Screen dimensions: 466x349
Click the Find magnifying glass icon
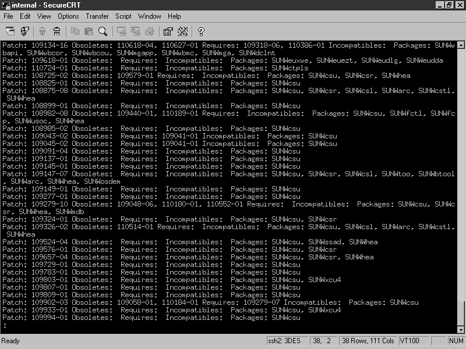(103, 31)
